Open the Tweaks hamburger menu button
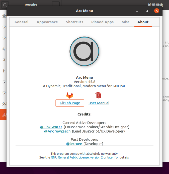The height and width of the screenshot is (174, 169). point(56,4)
